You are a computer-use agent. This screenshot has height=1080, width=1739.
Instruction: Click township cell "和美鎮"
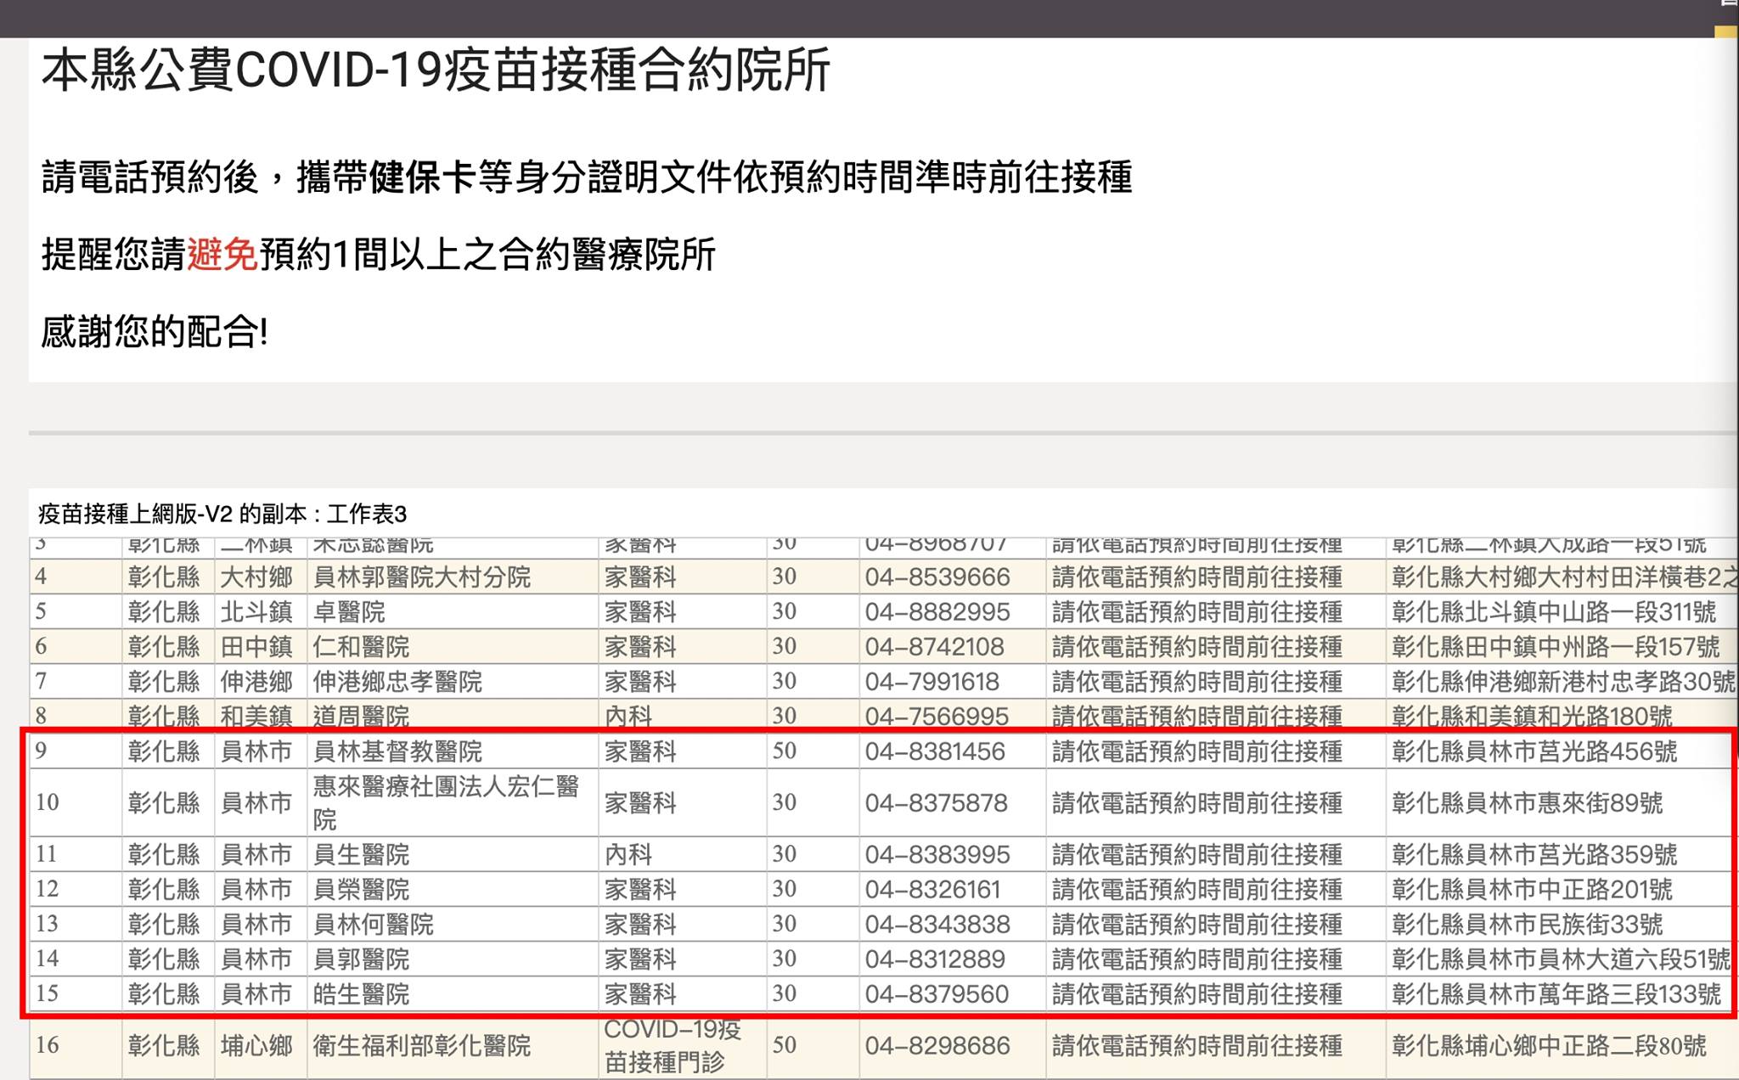[256, 717]
